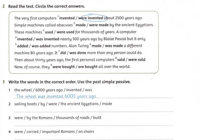The width and height of the screenshot is (202, 140).
Task: Choose 'are bought' option in sentence 9
Action: (x=88, y=67)
